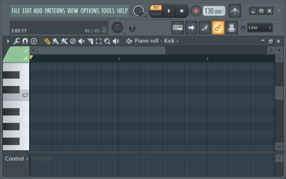The height and width of the screenshot is (179, 286).
Task: Open piano roll options menu arrow
Action: click(8, 41)
